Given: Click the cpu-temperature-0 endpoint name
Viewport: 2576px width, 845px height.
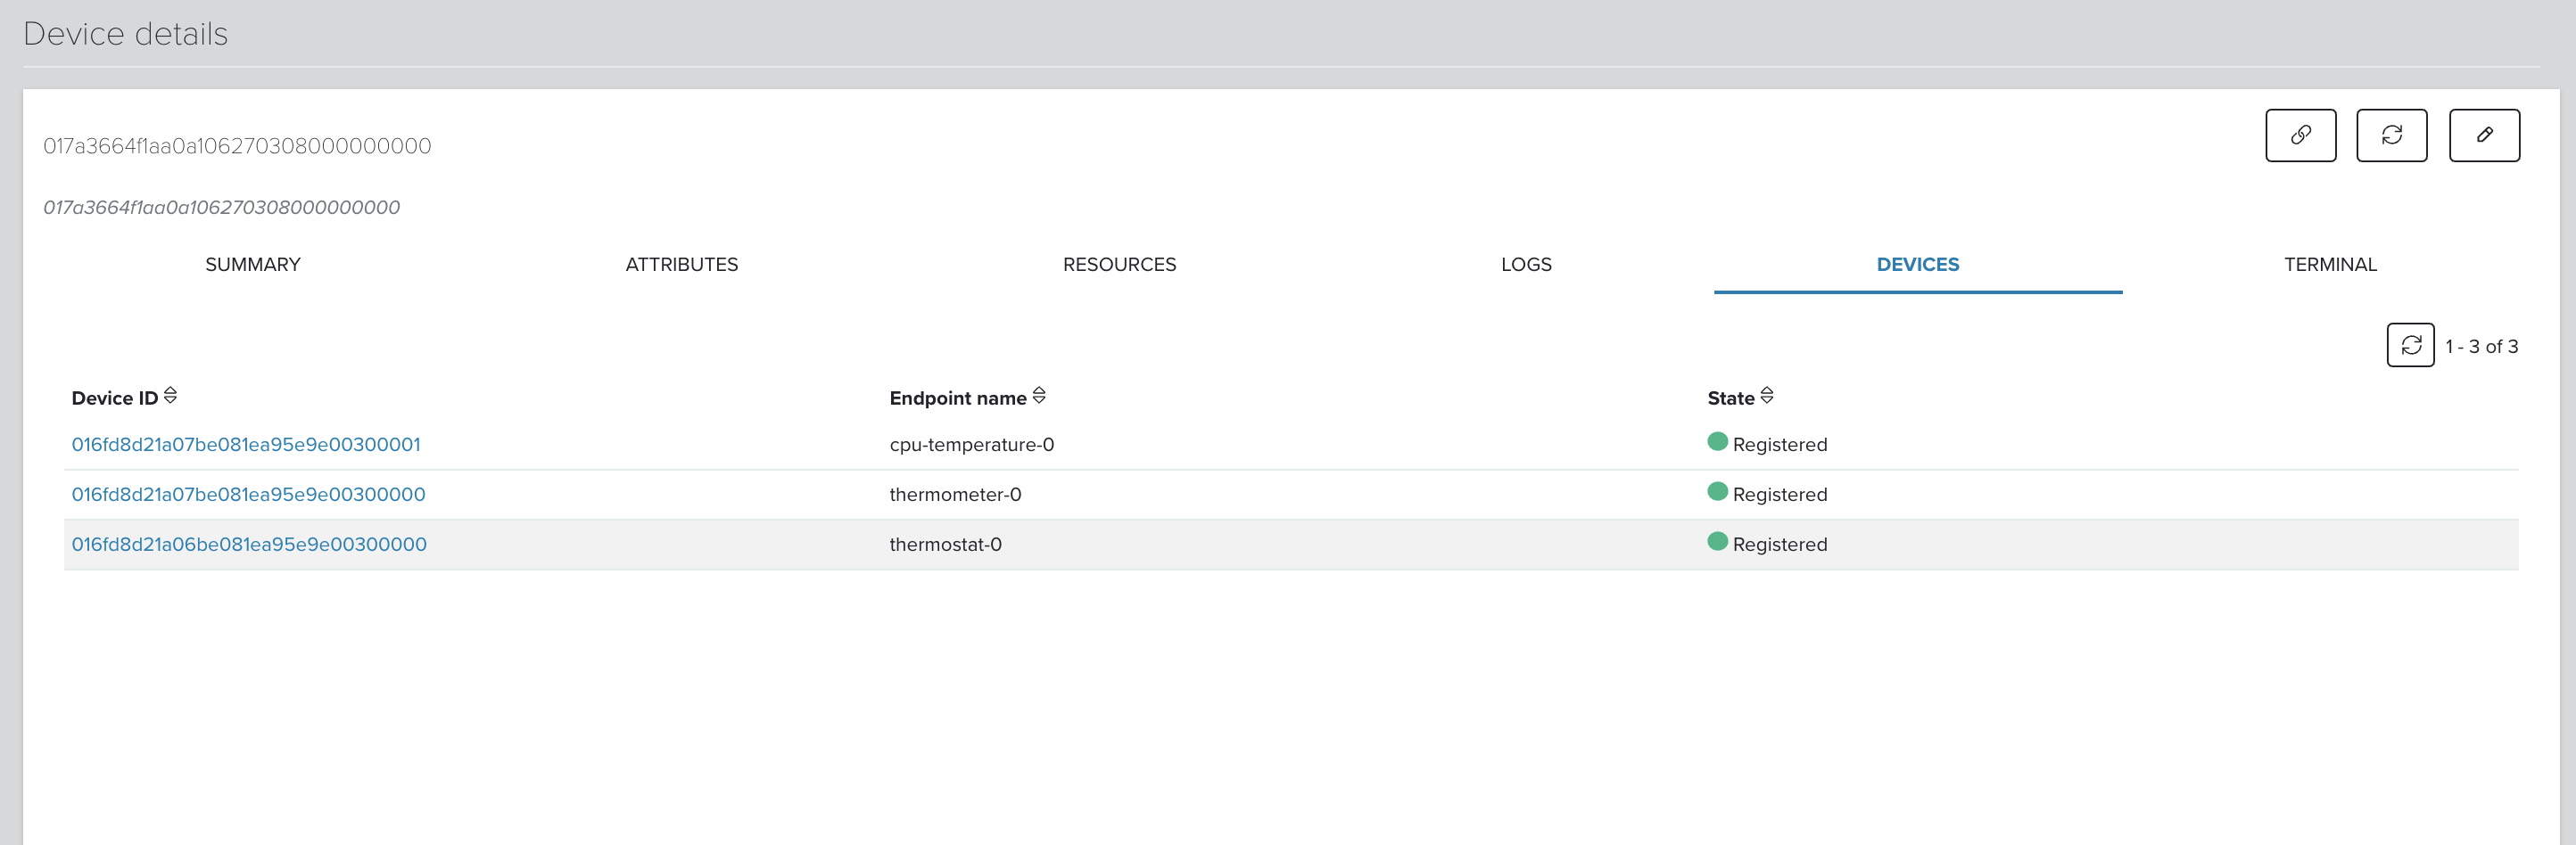Looking at the screenshot, I should point(972,445).
